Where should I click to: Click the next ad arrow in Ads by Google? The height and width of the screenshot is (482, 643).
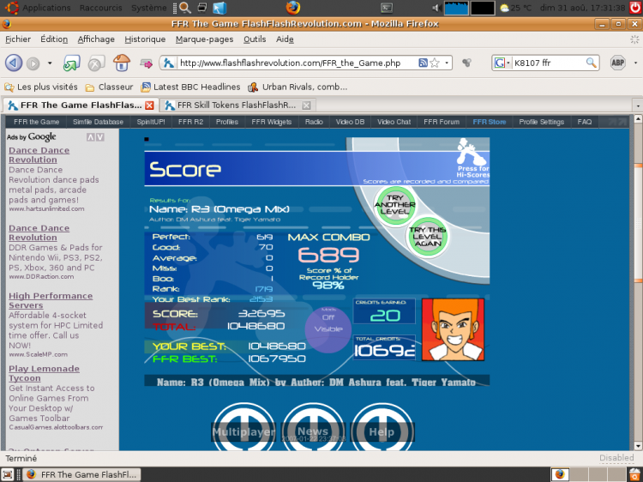pyautogui.click(x=100, y=137)
